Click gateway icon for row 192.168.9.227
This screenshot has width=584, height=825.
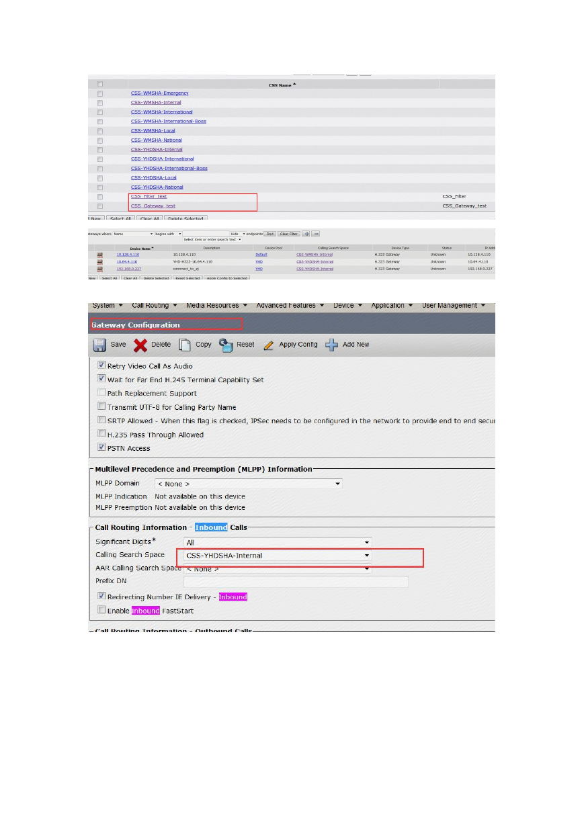pos(100,269)
